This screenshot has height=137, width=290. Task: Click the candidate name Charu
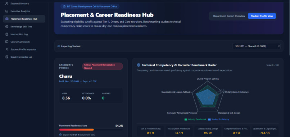[65, 76]
